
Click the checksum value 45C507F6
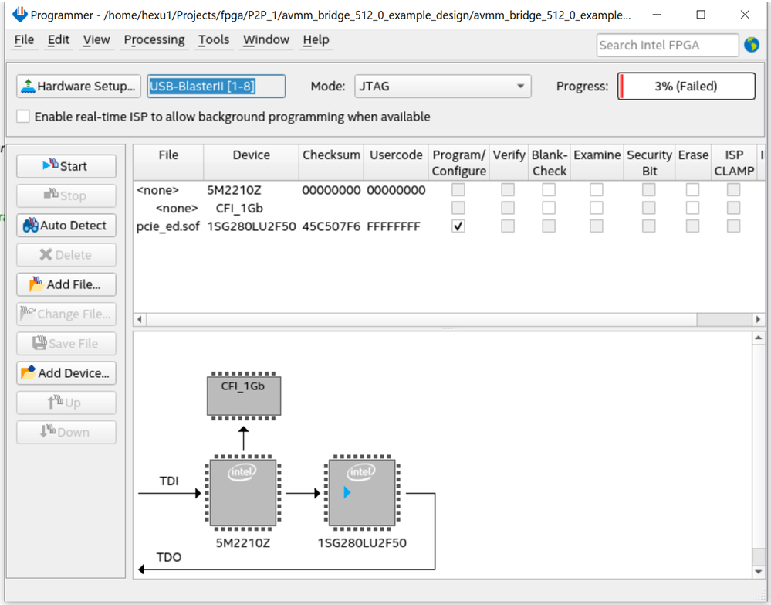331,226
